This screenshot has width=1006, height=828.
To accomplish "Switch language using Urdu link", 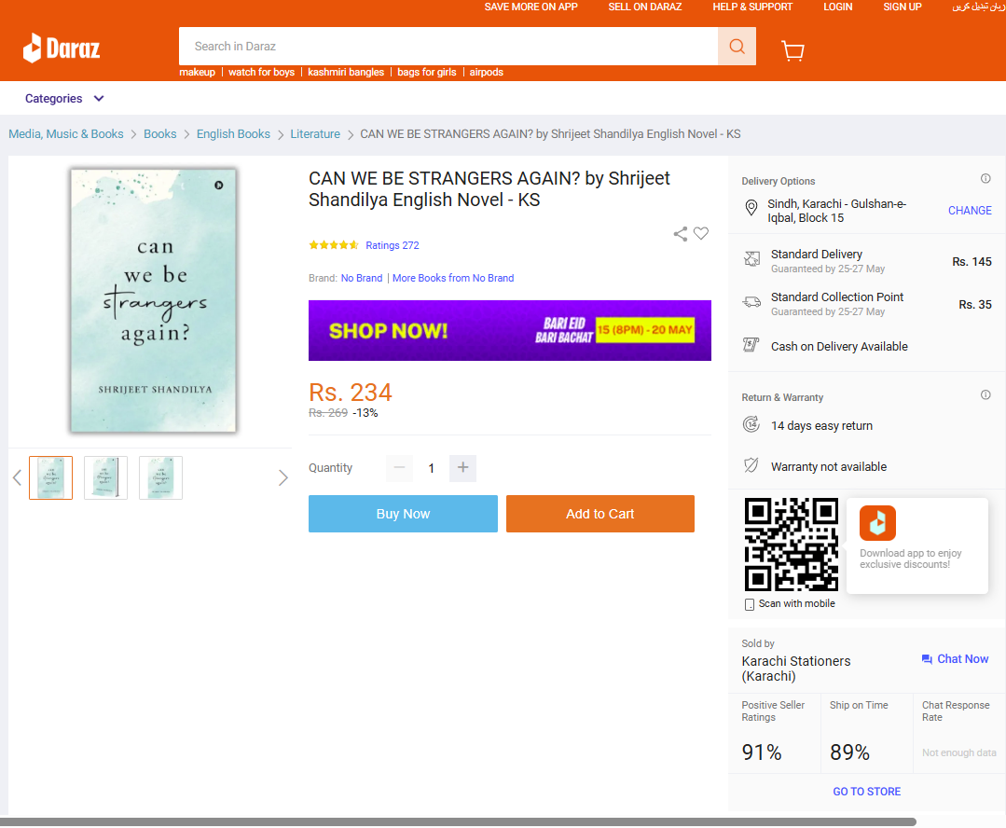I will (977, 7).
